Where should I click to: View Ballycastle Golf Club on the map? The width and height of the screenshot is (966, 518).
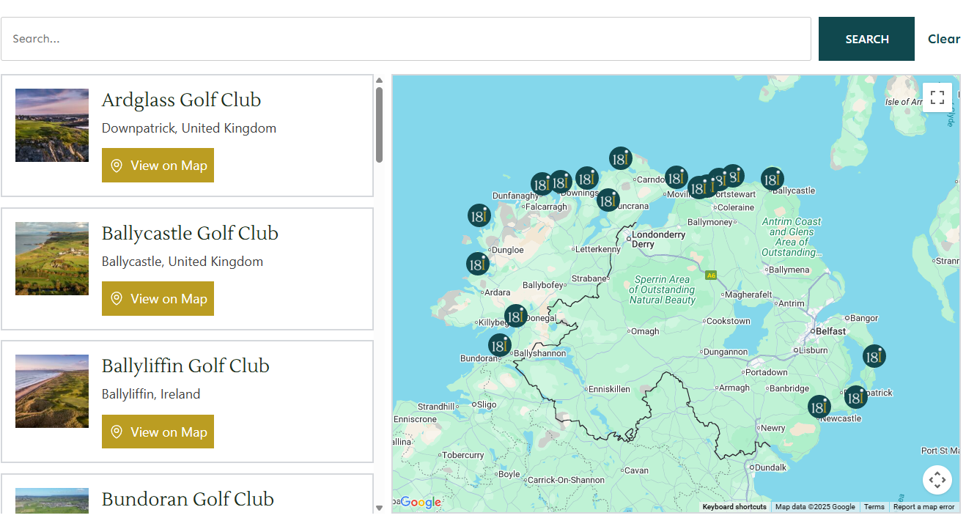(x=158, y=299)
